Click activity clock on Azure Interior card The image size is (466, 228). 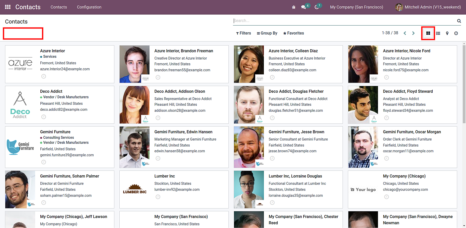pyautogui.click(x=44, y=76)
